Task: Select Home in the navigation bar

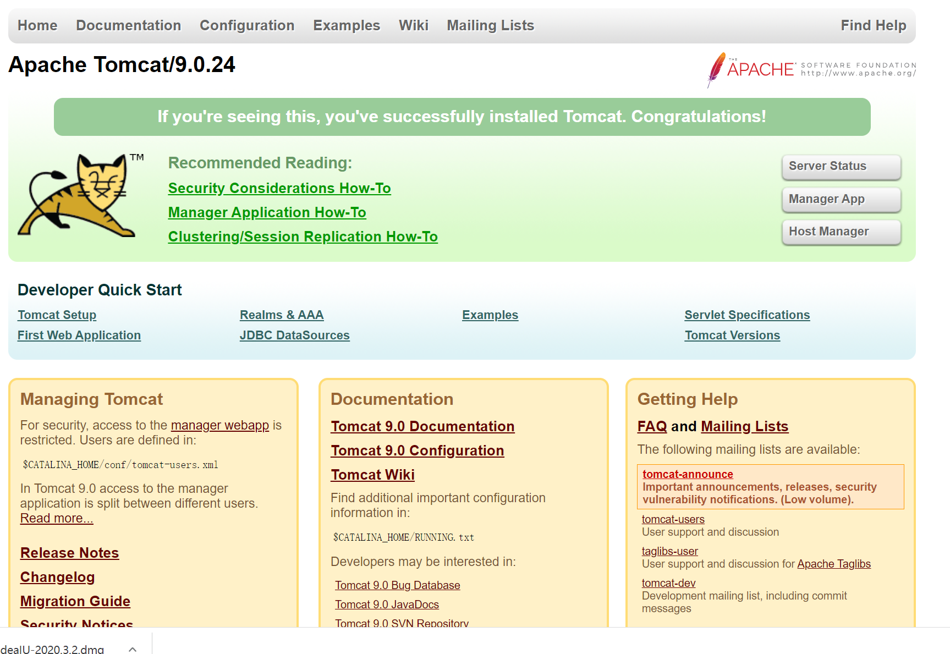Action: [37, 25]
